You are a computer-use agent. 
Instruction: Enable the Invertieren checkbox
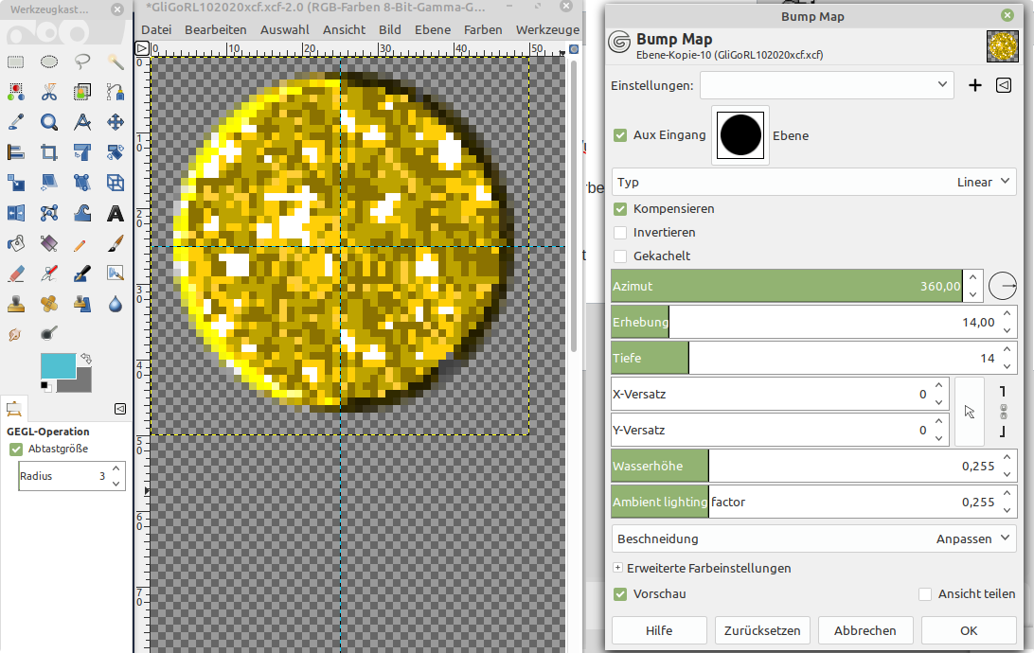620,232
